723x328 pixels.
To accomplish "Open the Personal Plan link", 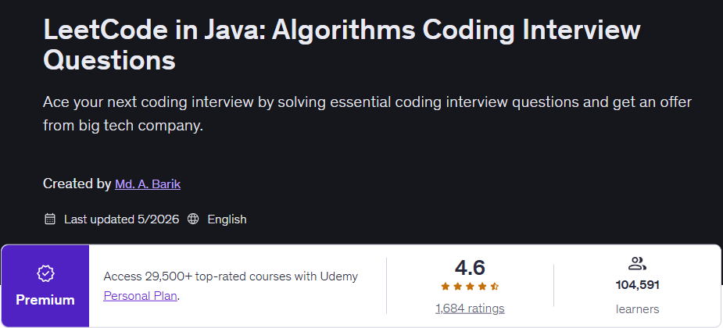I will click(140, 296).
